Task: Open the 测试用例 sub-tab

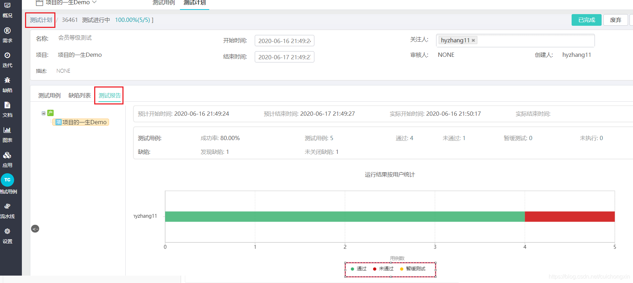Action: (49, 95)
